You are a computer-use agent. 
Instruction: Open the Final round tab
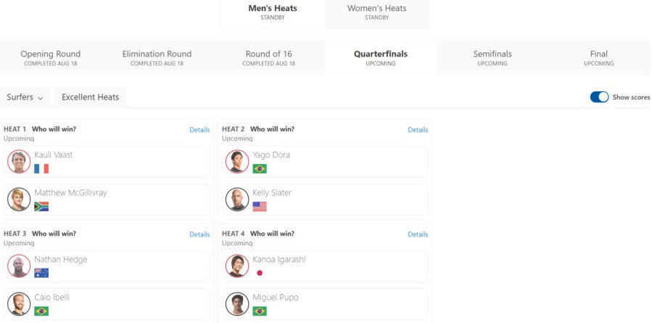[599, 58]
